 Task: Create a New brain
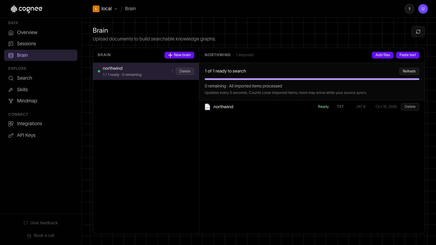pyautogui.click(x=179, y=55)
